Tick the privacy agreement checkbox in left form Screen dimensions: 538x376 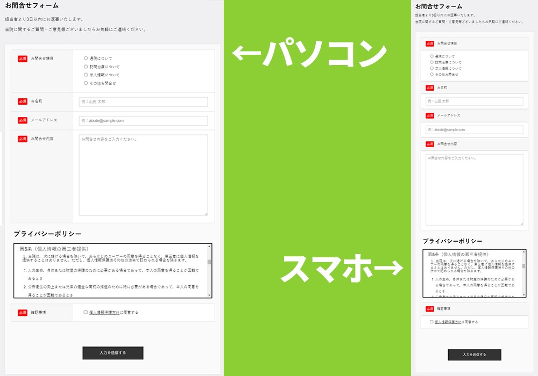pyautogui.click(x=86, y=312)
